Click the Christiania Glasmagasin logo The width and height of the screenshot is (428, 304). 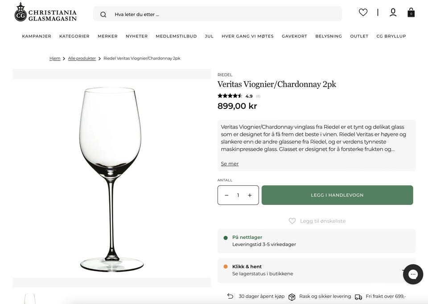point(45,12)
